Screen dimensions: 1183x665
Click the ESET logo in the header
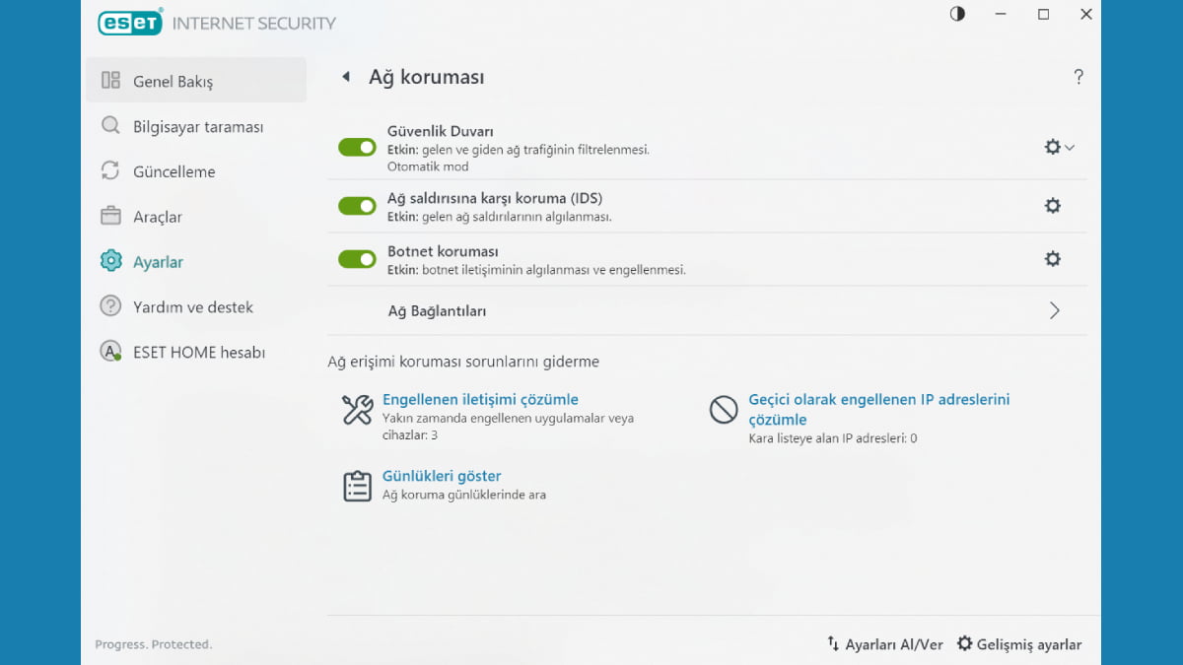point(129,22)
